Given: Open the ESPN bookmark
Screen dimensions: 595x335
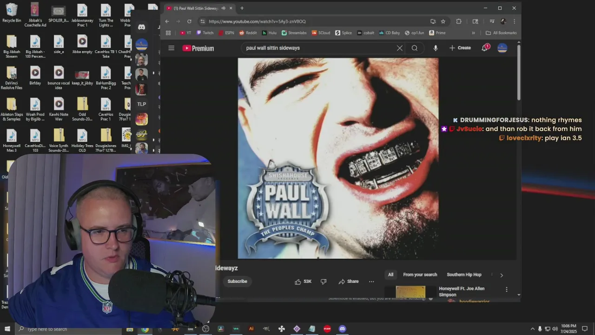Looking at the screenshot, I should pyautogui.click(x=226, y=33).
